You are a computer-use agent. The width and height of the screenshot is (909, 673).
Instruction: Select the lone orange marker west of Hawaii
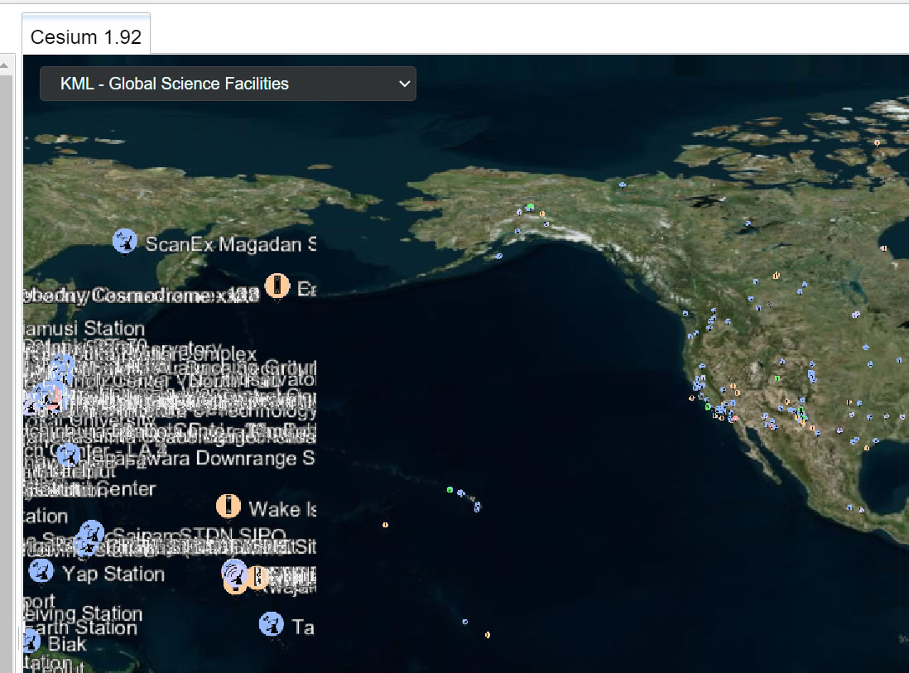(386, 525)
